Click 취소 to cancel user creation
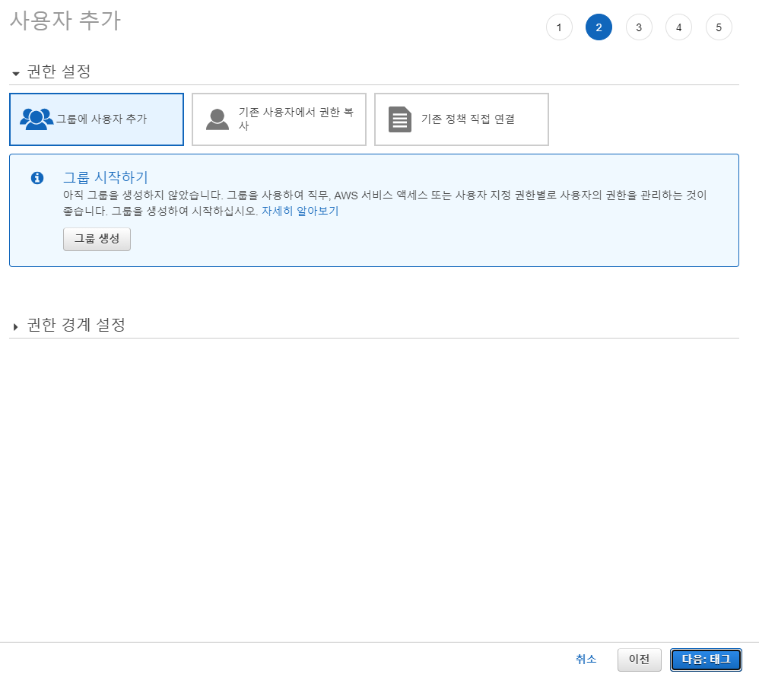The height and width of the screenshot is (674, 759). tap(586, 660)
